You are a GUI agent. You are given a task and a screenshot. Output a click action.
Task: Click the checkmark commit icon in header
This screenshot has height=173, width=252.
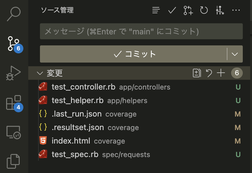(x=172, y=10)
